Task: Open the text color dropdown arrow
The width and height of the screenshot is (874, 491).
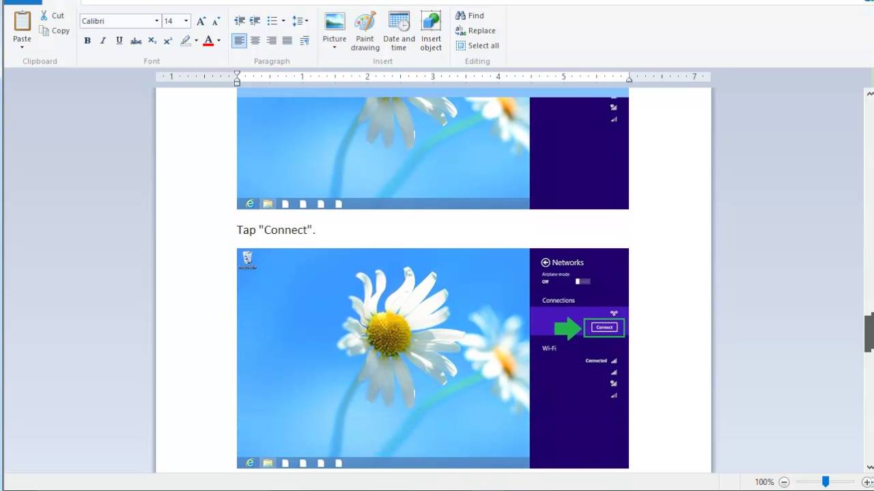Action: click(218, 41)
